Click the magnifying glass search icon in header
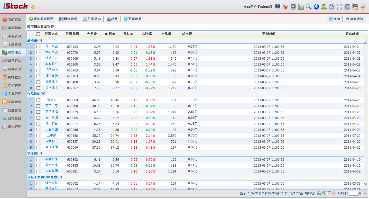Screen dimensions: 369x199 point(308,7)
